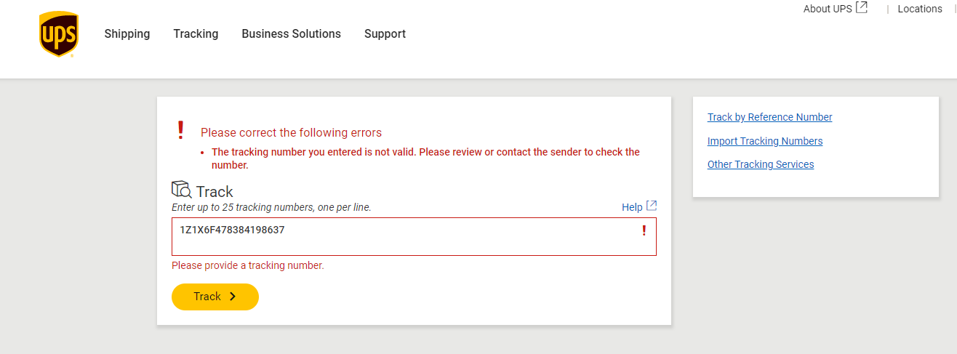Open the Tracking menu
This screenshot has width=957, height=354.
(196, 34)
